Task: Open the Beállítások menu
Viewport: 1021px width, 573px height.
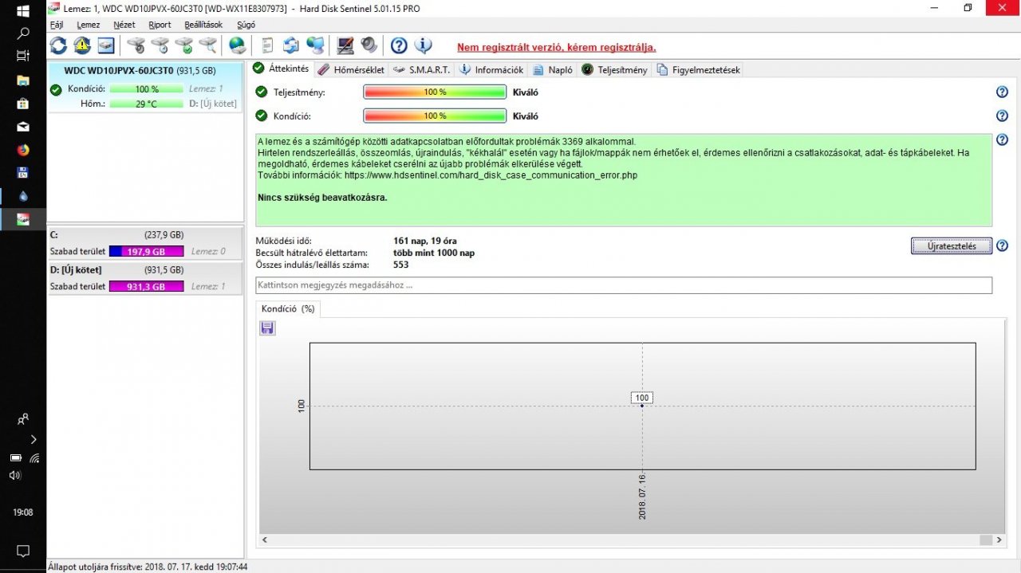Action: [203, 25]
